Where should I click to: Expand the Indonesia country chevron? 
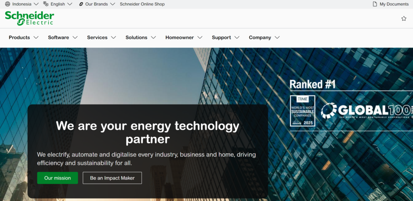pos(36,4)
